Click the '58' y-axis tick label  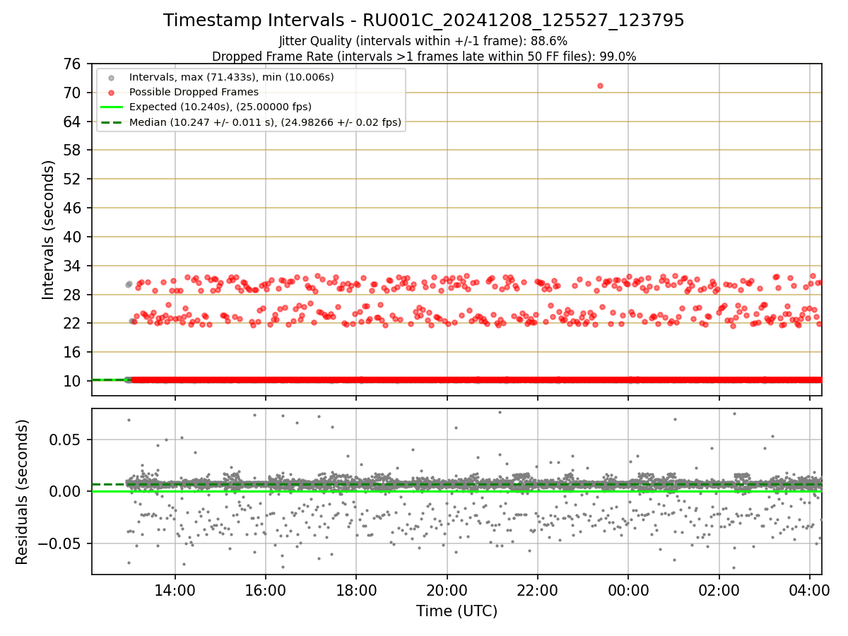click(73, 150)
